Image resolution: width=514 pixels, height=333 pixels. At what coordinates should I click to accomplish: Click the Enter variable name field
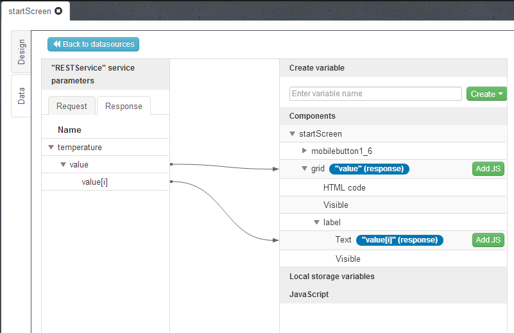pyautogui.click(x=375, y=94)
